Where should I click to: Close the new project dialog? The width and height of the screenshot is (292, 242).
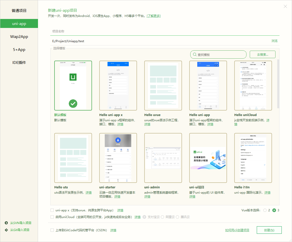tap(285, 6)
